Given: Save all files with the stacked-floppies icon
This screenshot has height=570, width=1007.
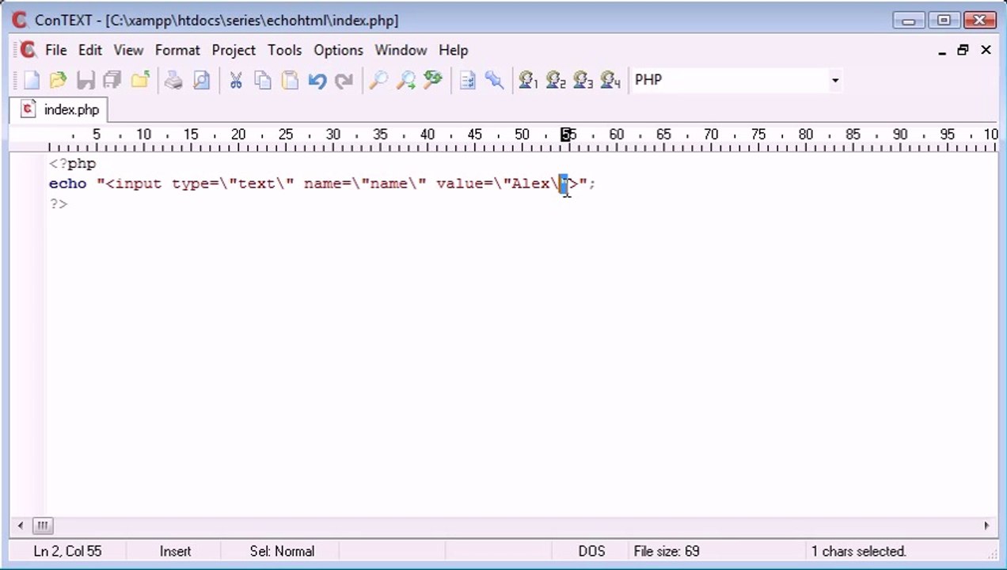Looking at the screenshot, I should click(x=112, y=80).
